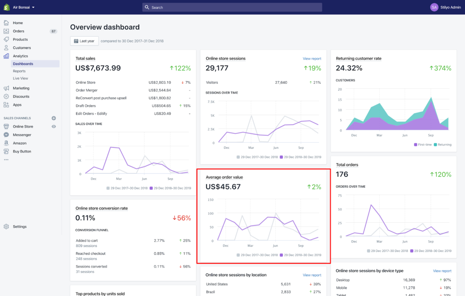Viewport: 465px width, 296px height.
Task: Open Customers menu item
Action: (22, 48)
